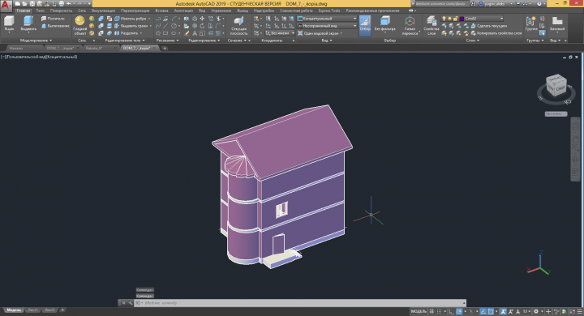Image resolution: width=584 pixels, height=316 pixels.
Task: Switch to the Лист2 layout tab
Action: [49, 310]
